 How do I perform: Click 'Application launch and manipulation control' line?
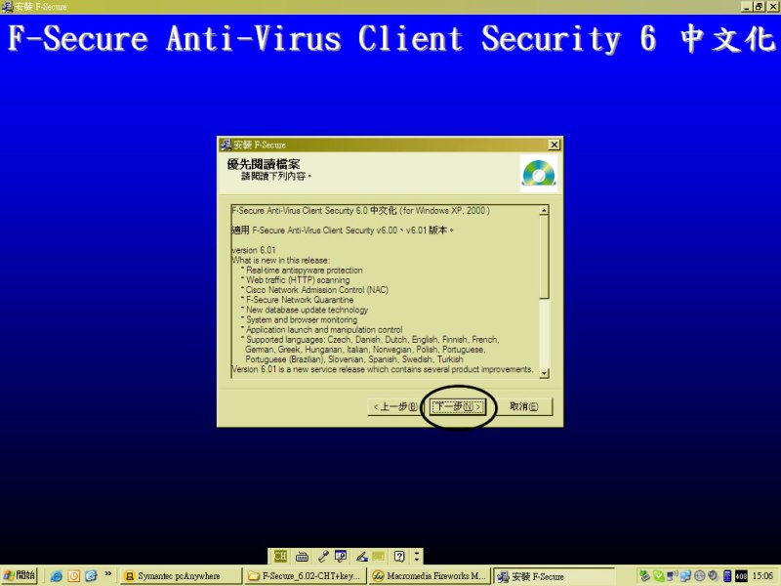point(324,330)
